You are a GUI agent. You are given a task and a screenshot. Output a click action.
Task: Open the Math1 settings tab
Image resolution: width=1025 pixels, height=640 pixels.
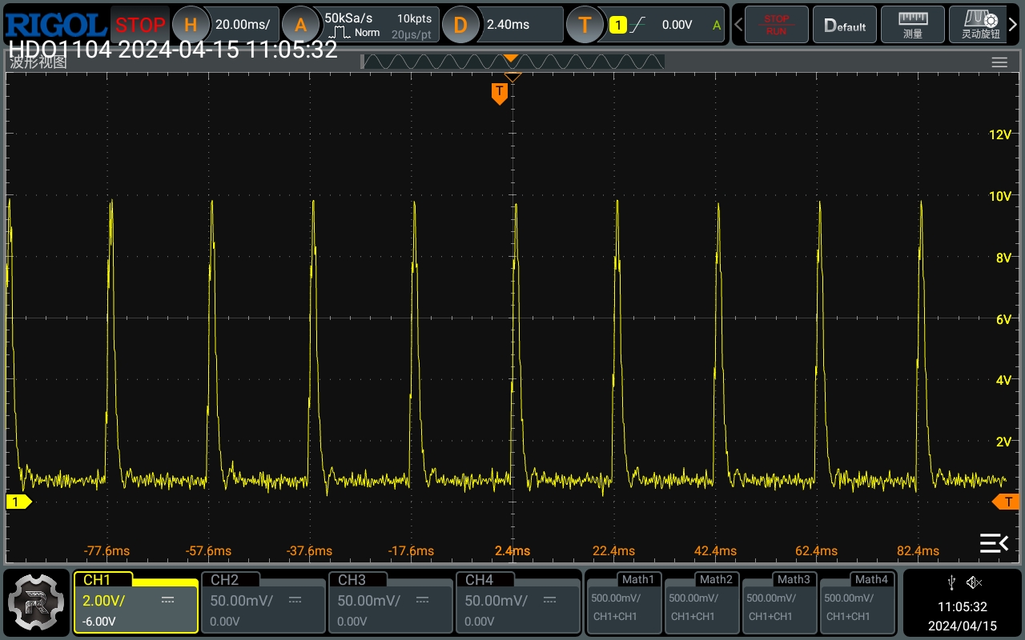(x=624, y=602)
